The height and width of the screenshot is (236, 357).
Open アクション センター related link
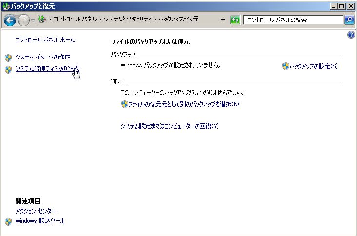(x=36, y=211)
